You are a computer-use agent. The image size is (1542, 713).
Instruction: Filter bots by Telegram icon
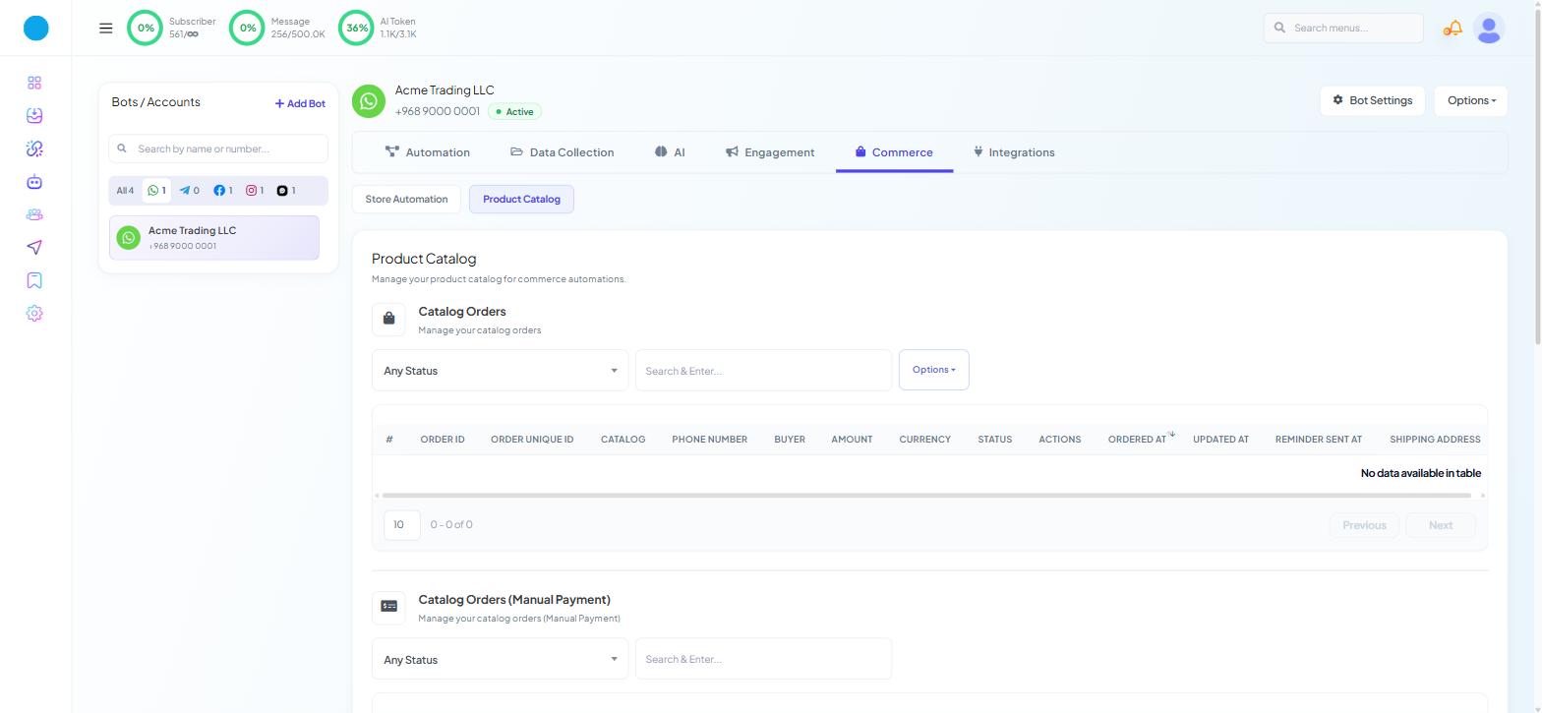click(x=189, y=191)
